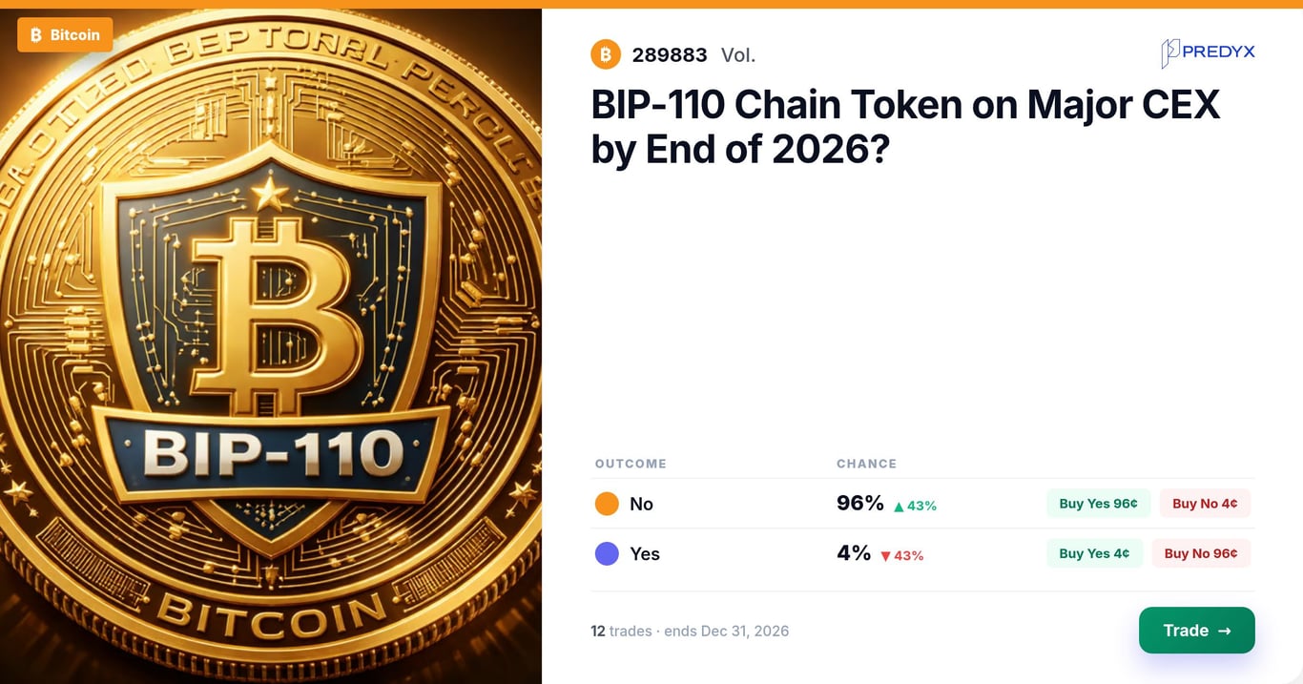Click the green up-arrow 43% indicator
The width and height of the screenshot is (1303, 684).
pos(915,506)
